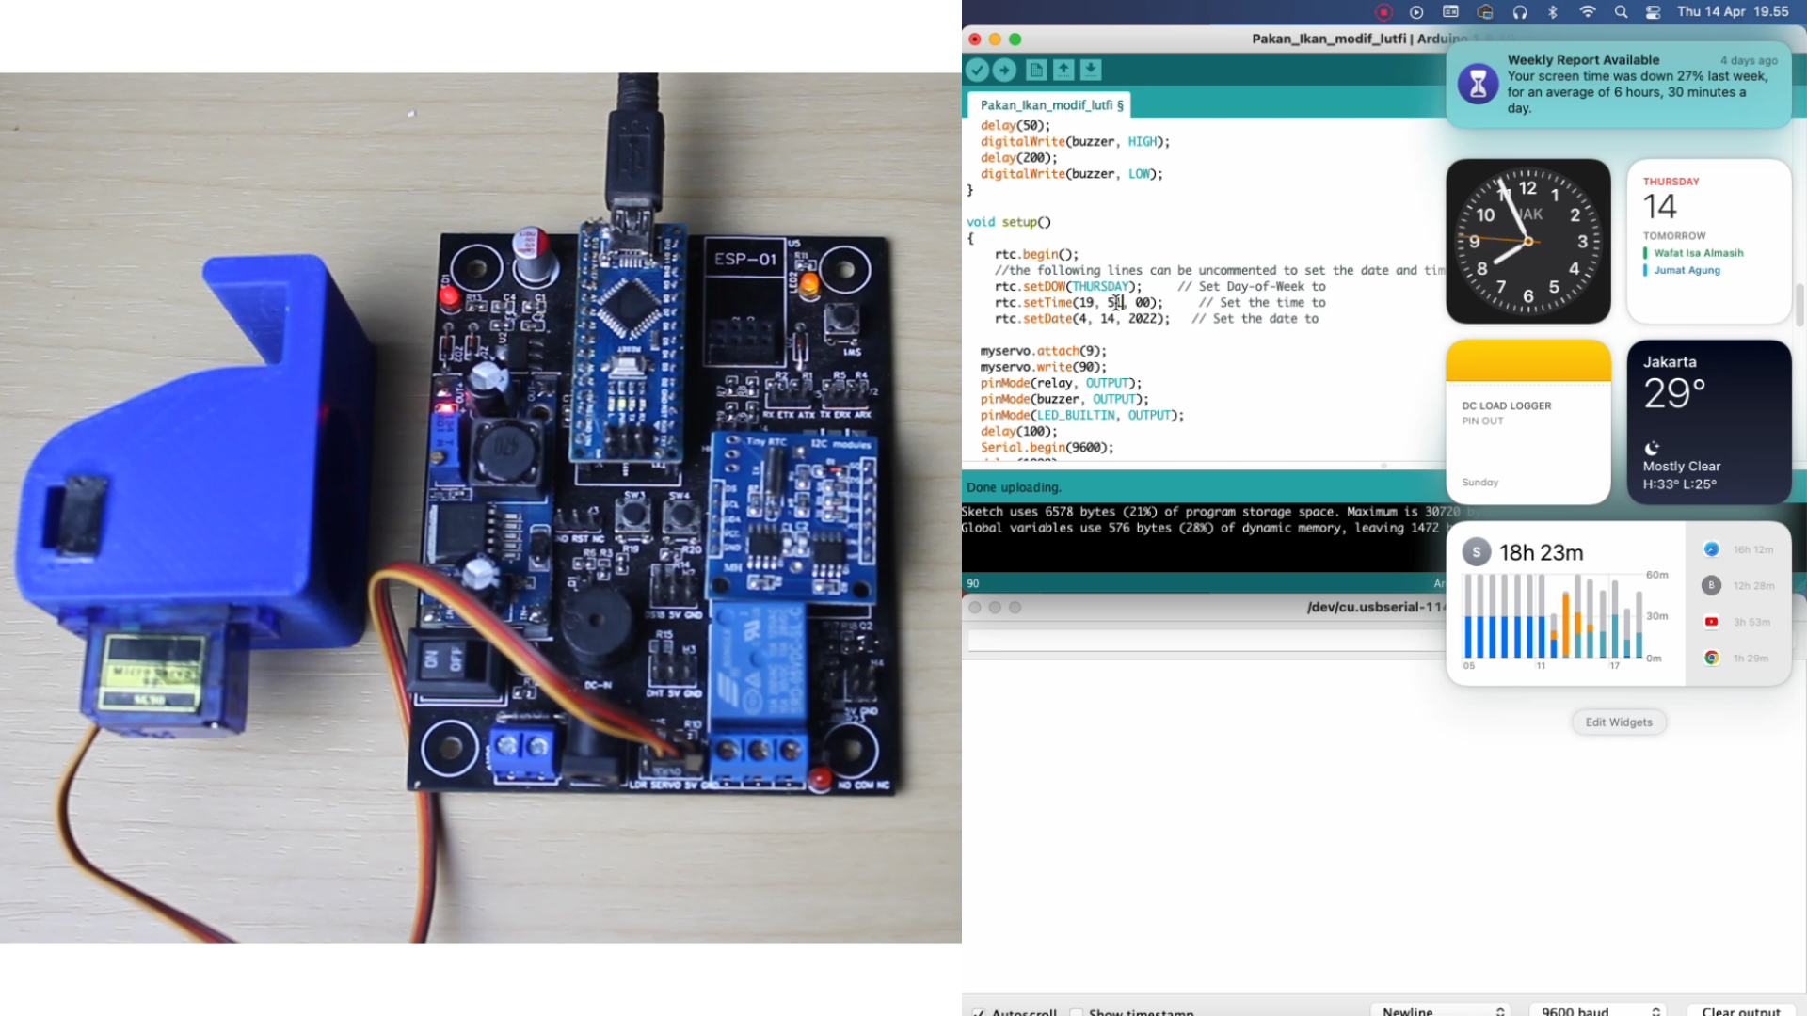This screenshot has height=1016, width=1807.
Task: Click the Bluetooth menu bar icon
Action: pos(1553,12)
